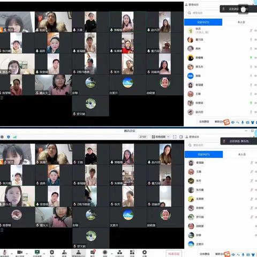
Task: Click the red End Meeting button
Action: pos(173,254)
